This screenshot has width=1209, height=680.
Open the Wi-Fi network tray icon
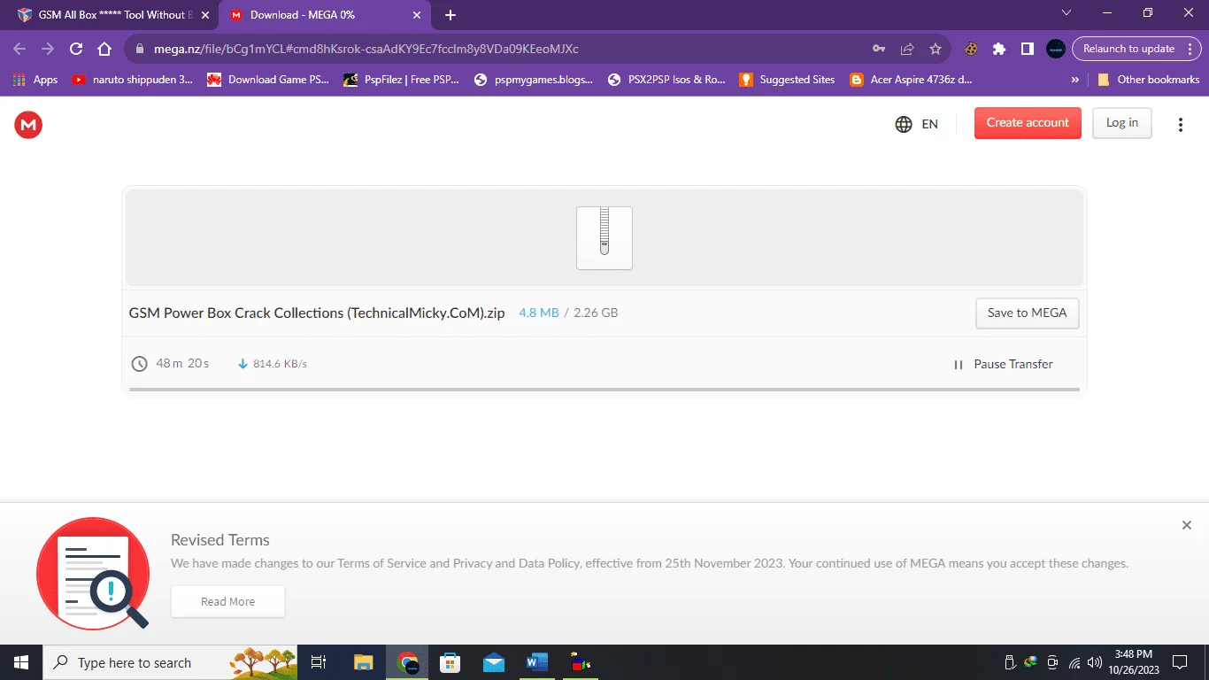pyautogui.click(x=1074, y=662)
